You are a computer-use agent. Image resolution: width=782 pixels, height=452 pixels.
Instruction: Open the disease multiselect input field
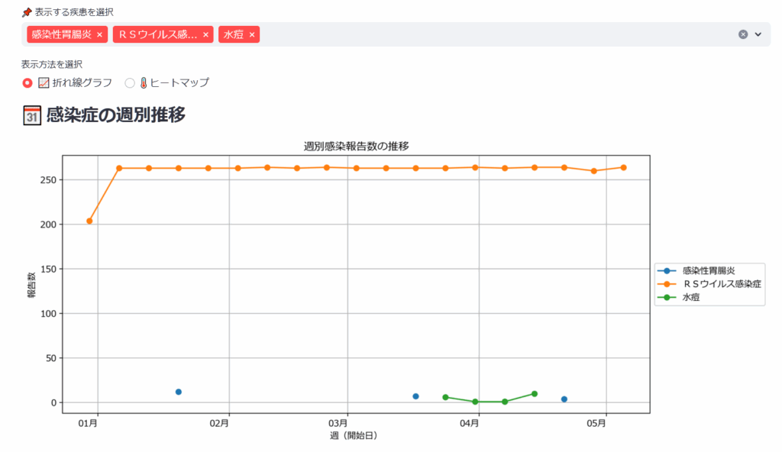496,34
